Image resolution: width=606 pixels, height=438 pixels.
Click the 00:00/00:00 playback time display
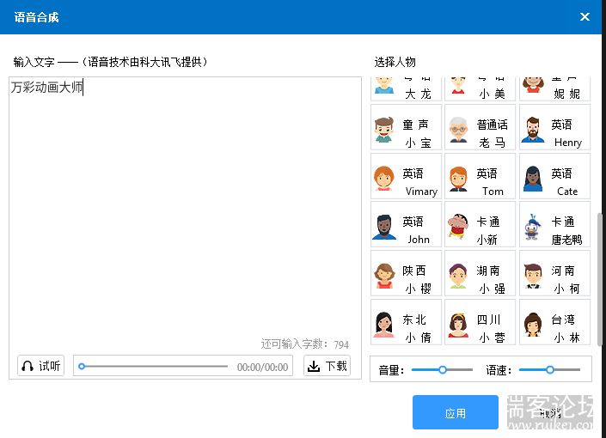[x=262, y=367]
